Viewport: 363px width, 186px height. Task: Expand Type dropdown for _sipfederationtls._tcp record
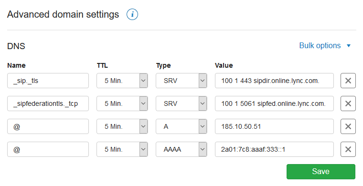pyautogui.click(x=181, y=103)
